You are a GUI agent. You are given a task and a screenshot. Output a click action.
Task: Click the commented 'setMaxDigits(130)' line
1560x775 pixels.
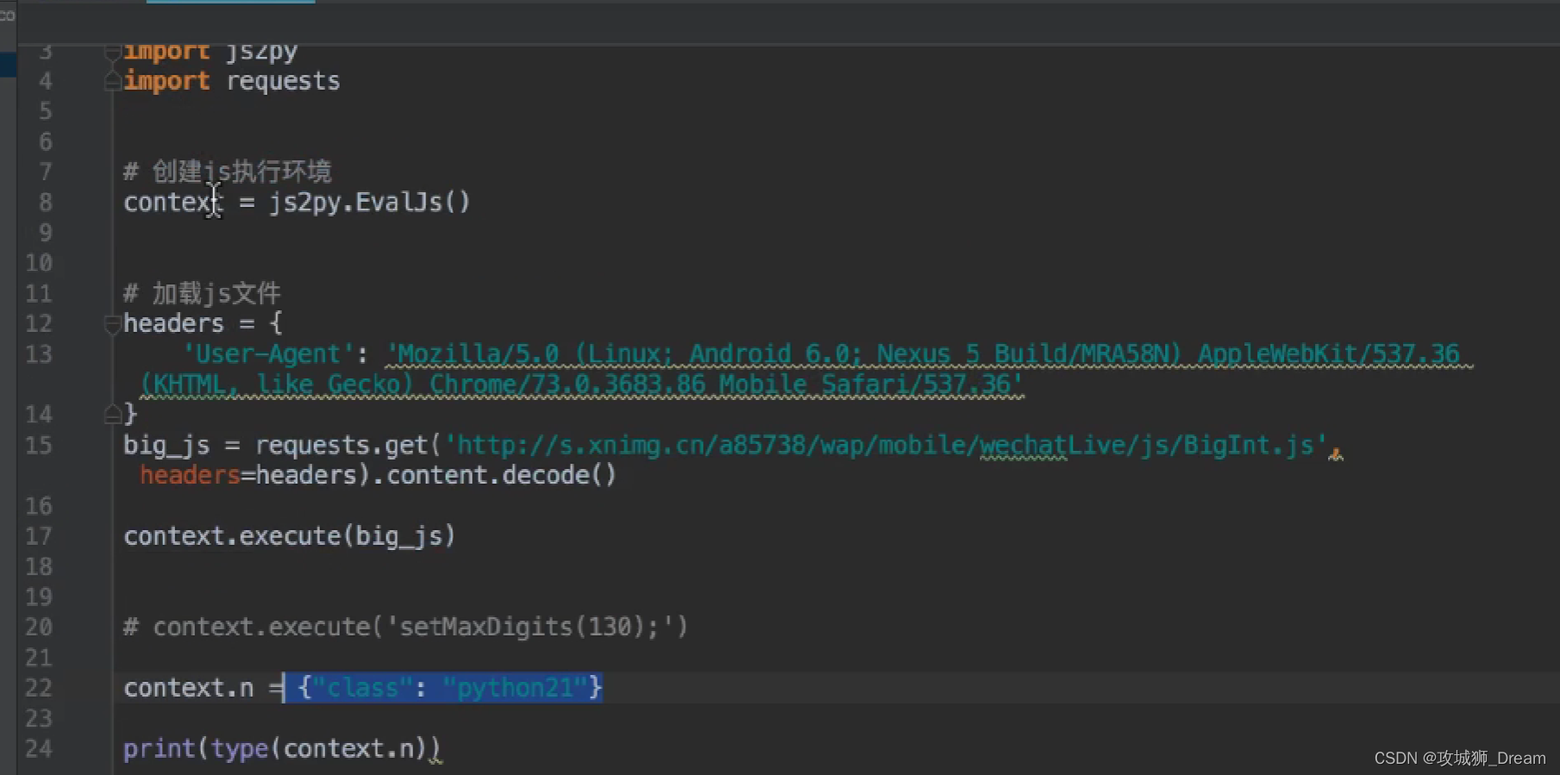pyautogui.click(x=405, y=627)
